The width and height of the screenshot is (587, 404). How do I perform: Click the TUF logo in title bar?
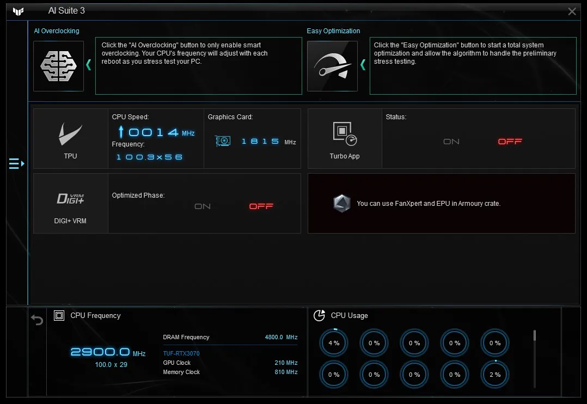tap(18, 11)
